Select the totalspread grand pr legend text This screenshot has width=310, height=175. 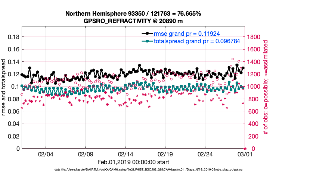coord(196,41)
